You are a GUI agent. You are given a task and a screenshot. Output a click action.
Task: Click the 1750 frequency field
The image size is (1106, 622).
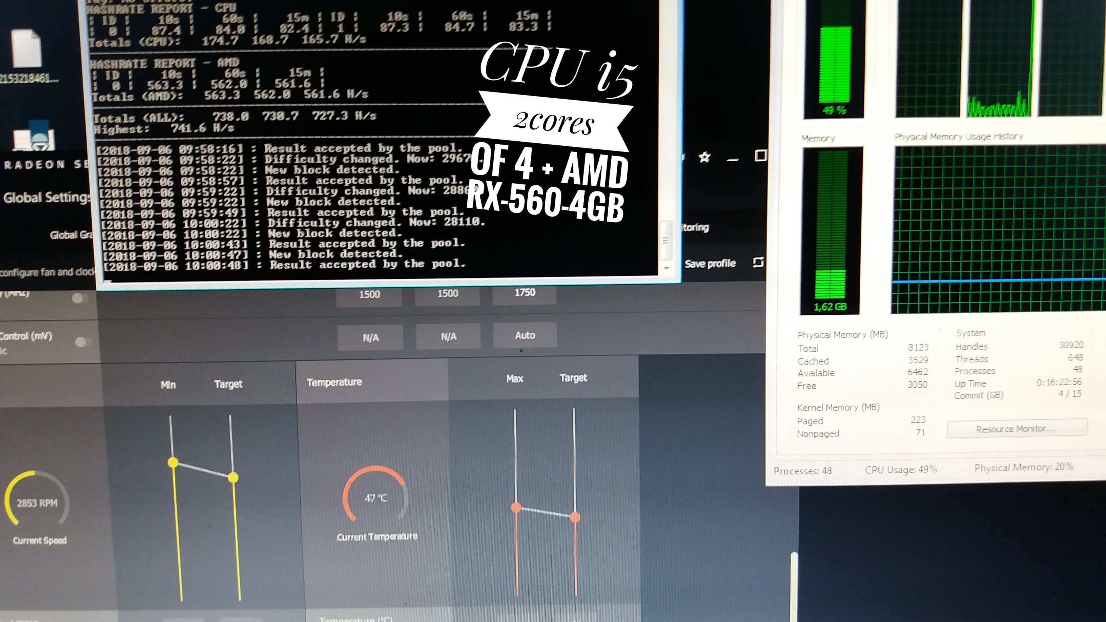[x=525, y=293]
